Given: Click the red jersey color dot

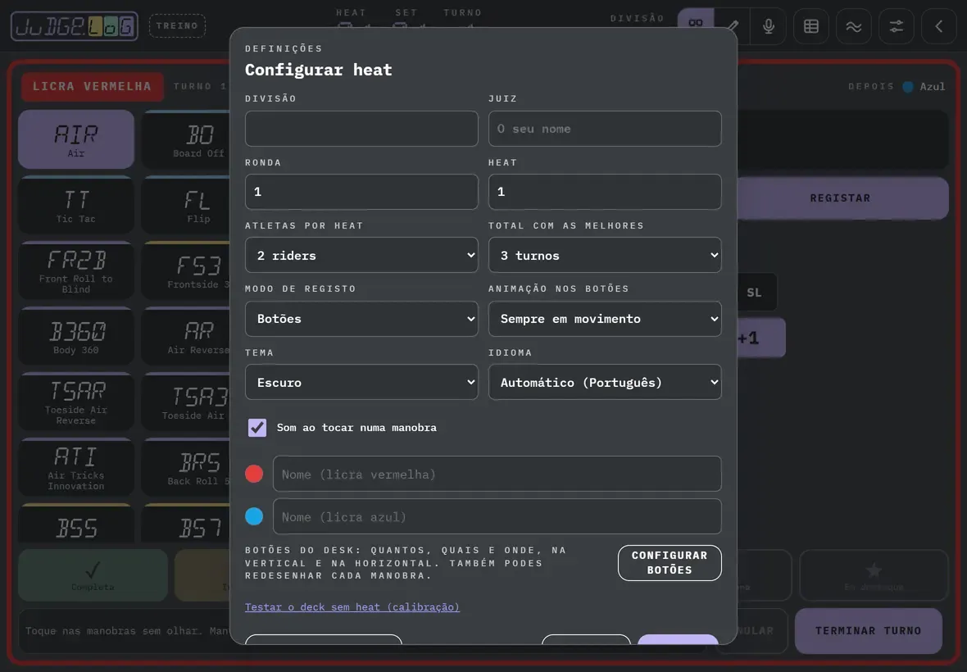Looking at the screenshot, I should click(254, 474).
